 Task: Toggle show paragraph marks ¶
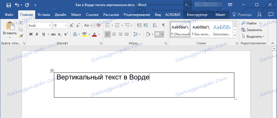164,25
